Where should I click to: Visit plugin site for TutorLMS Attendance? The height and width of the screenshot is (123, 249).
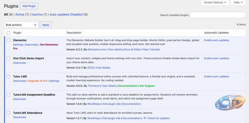tap(111, 118)
